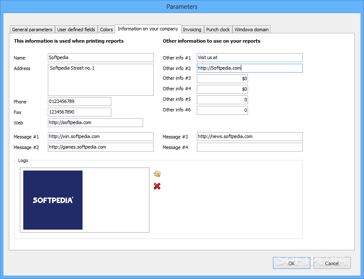Click the "Other information to use on your reports" heading
Viewport: 364px width, 279px height.
click(212, 41)
